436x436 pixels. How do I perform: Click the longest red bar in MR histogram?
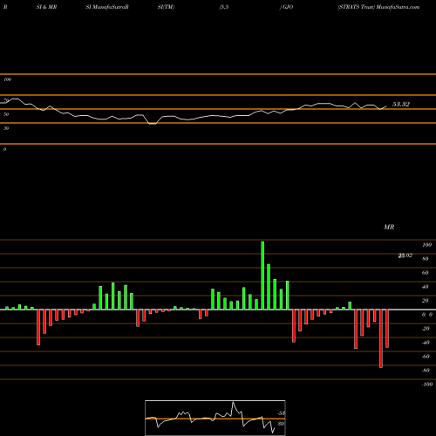click(381, 338)
